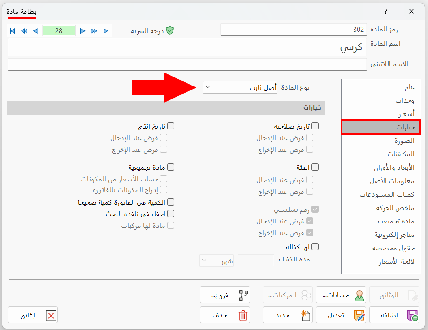Go to last record navigation arrow
This screenshot has height=330, width=428.
pos(106,31)
